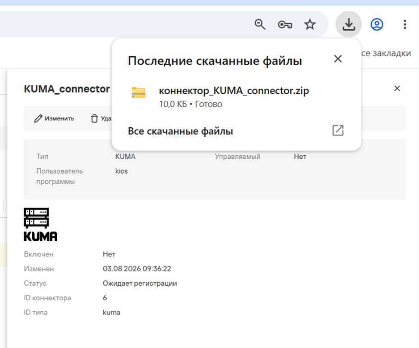Select the type ID value kuma
419x348 pixels.
(x=111, y=312)
